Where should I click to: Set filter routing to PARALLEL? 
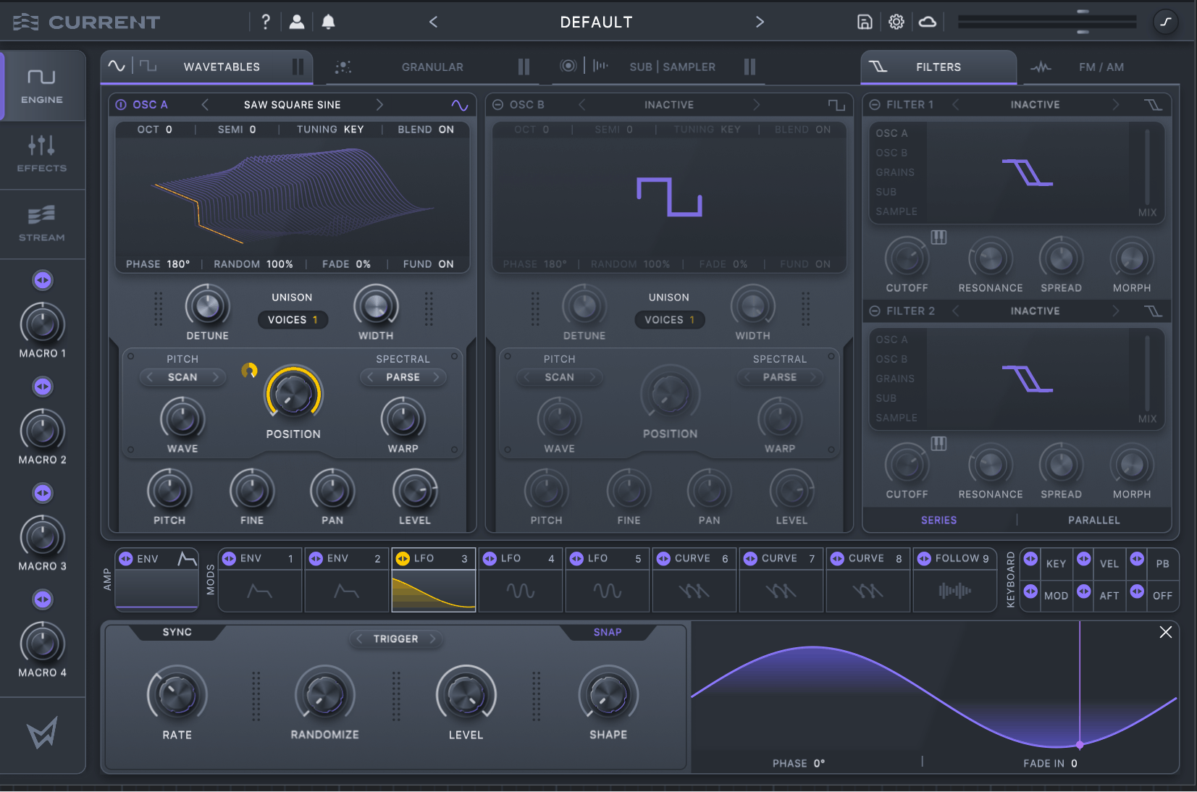1093,521
